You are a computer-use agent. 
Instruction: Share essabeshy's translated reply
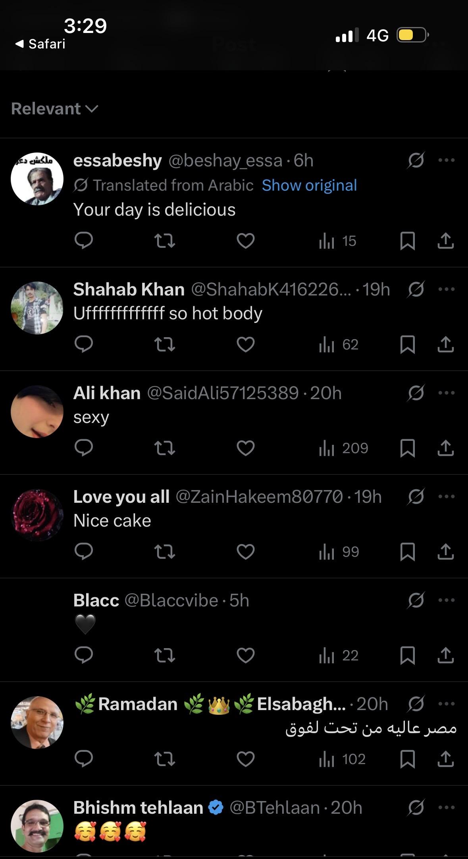(x=445, y=241)
